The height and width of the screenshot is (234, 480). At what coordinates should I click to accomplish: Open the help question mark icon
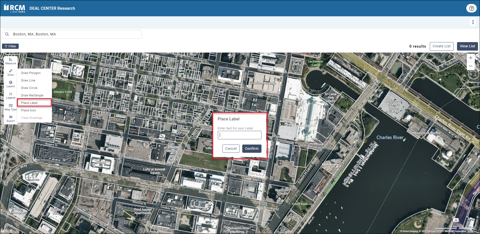[x=471, y=8]
